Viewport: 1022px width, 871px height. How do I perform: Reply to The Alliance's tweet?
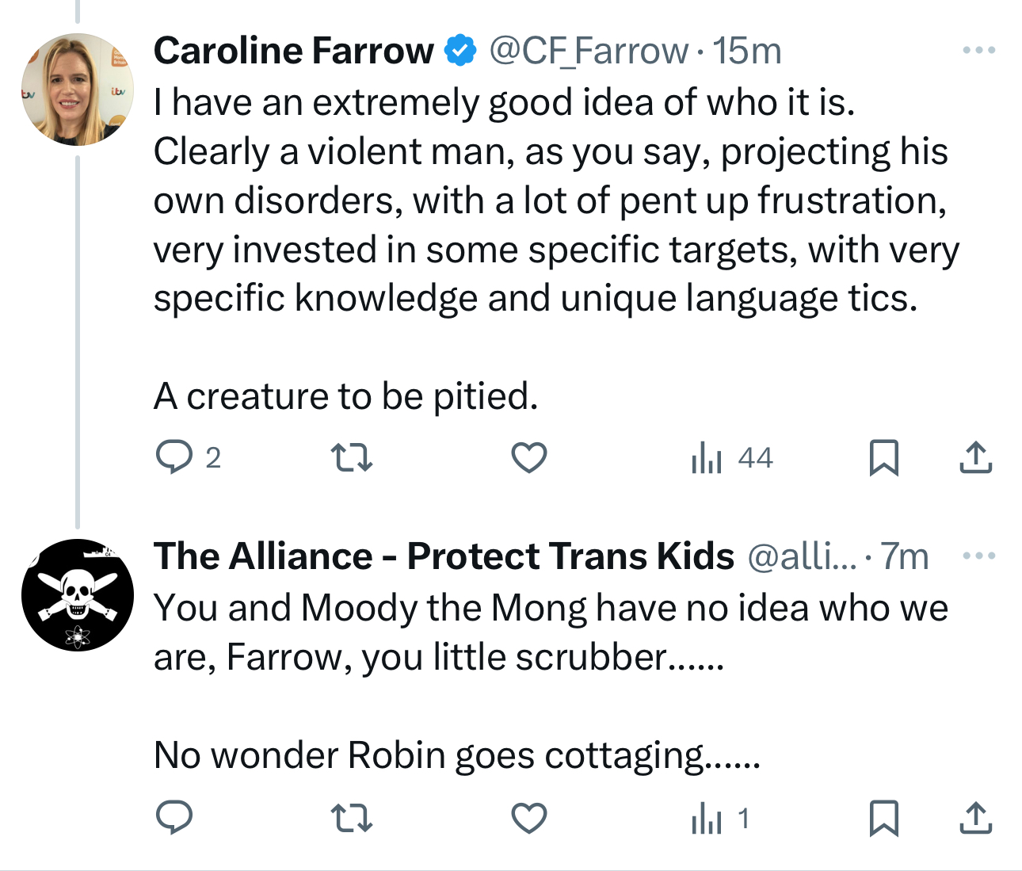click(x=175, y=818)
